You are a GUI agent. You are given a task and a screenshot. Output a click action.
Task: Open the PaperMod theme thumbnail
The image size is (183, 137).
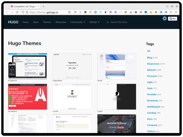(x=72, y=66)
